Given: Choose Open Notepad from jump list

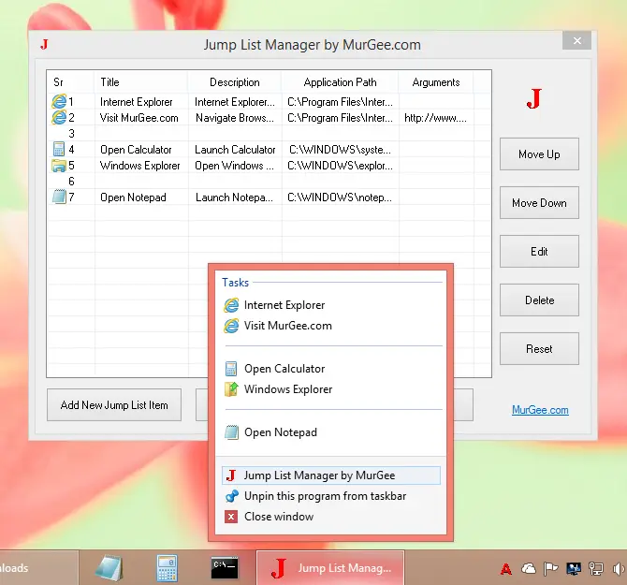Looking at the screenshot, I should (x=280, y=432).
